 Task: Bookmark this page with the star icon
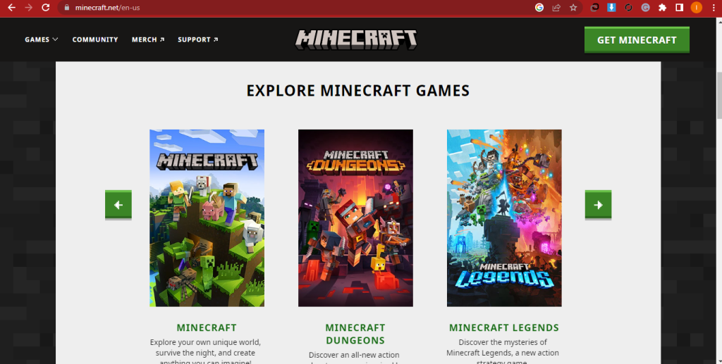click(573, 7)
